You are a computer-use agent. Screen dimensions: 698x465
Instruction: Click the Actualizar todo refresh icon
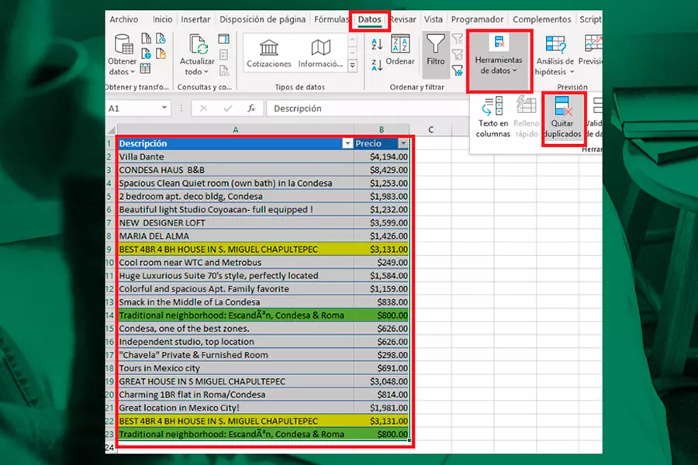(198, 44)
